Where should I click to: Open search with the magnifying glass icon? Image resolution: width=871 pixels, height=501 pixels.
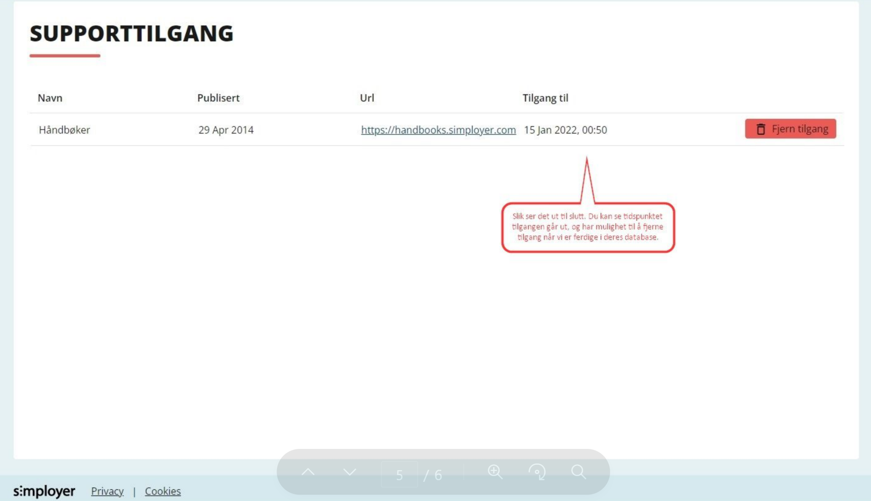tap(579, 472)
